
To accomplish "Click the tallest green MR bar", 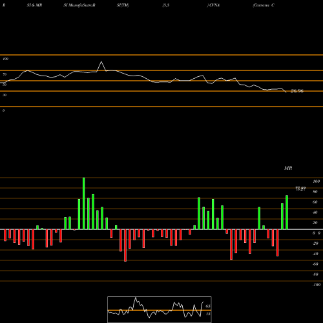I will 84,203.
